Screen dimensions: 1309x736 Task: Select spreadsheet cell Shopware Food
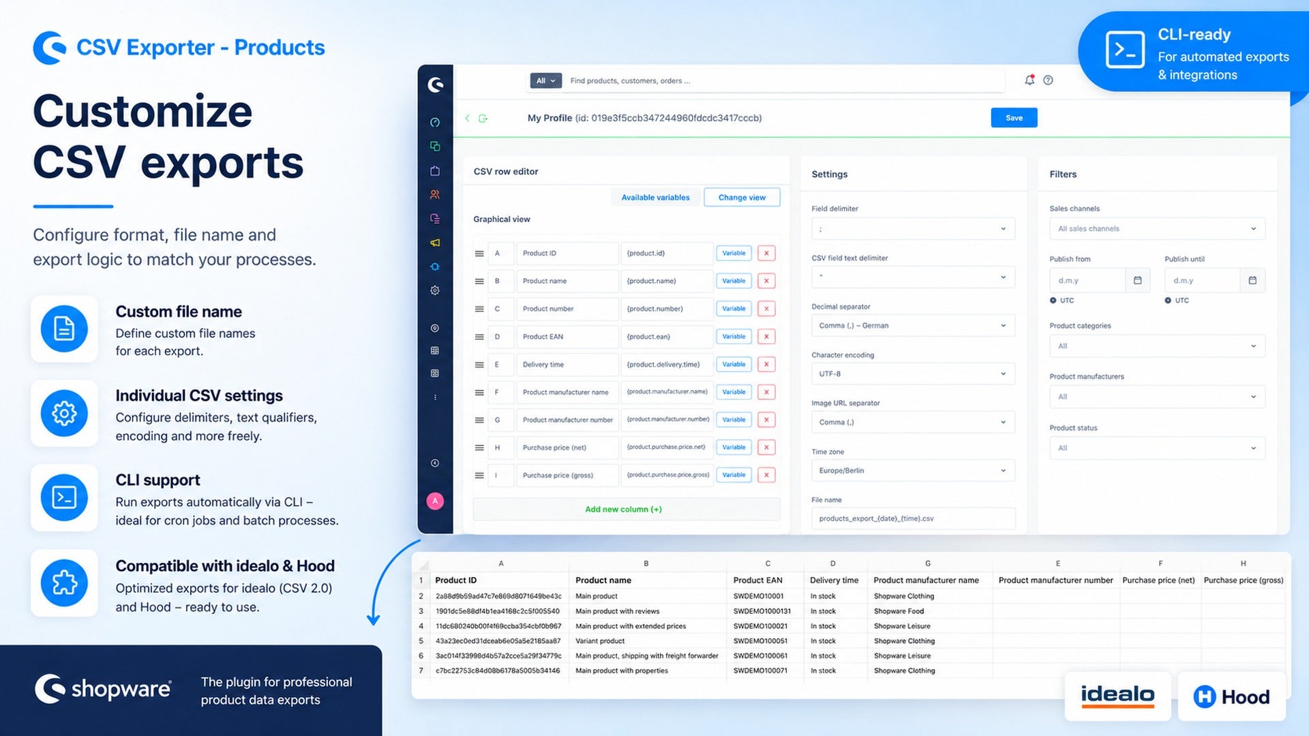[x=929, y=611]
